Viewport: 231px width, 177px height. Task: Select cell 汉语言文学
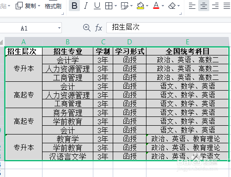pos(67,156)
